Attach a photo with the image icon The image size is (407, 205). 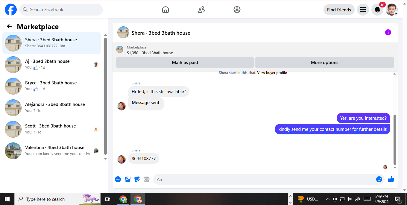coord(127,179)
